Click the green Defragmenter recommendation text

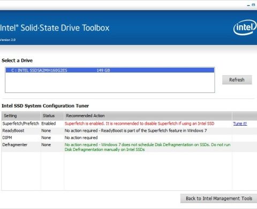click(147, 147)
